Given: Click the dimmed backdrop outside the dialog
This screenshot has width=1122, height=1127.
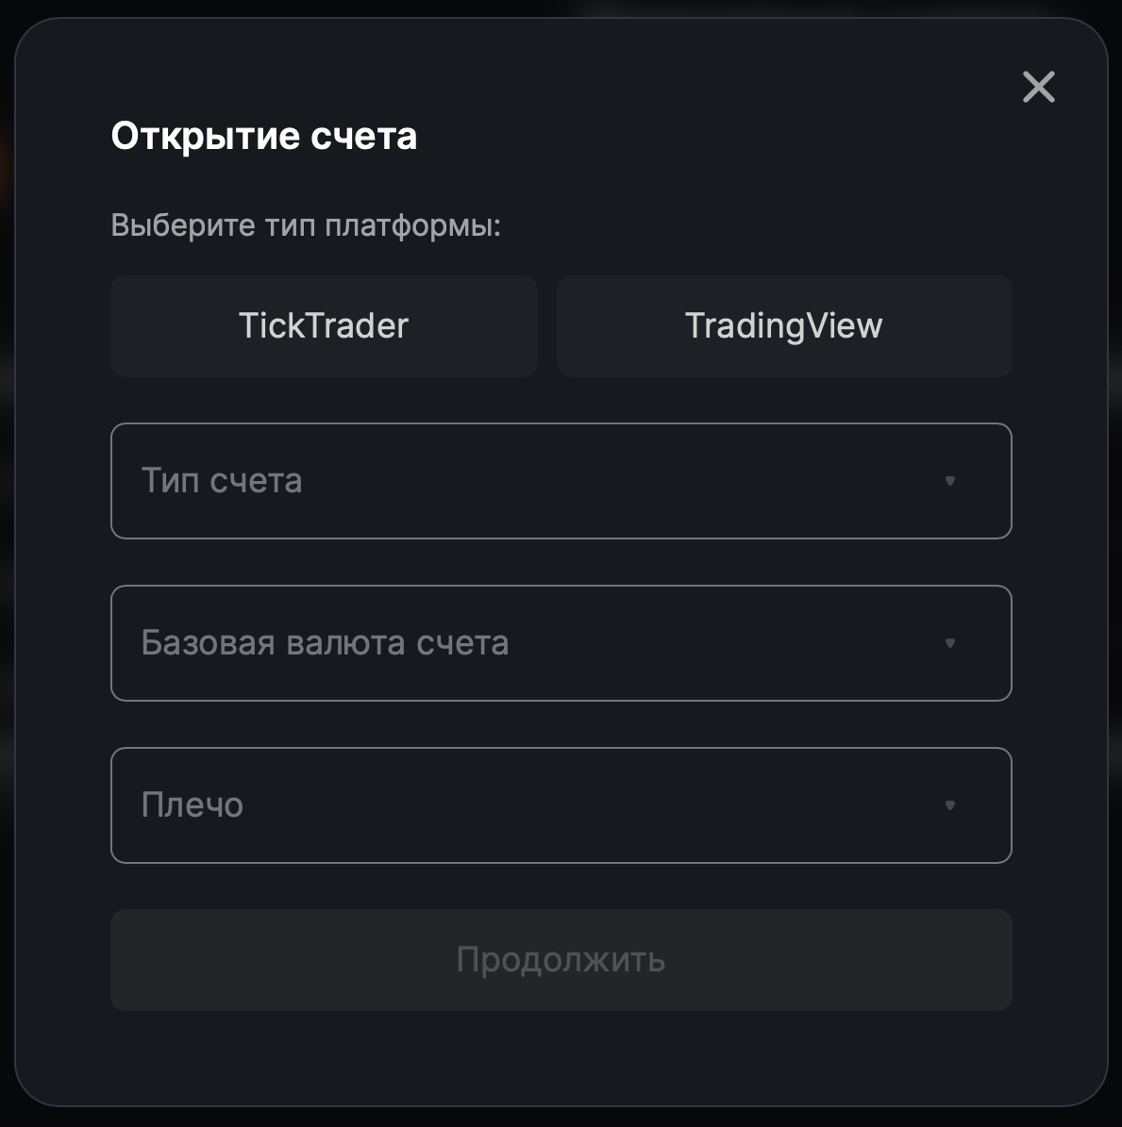Looking at the screenshot, I should tap(6, 566).
